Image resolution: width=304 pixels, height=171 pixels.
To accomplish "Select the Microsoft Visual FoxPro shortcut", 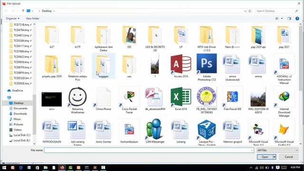I will click(x=284, y=132).
